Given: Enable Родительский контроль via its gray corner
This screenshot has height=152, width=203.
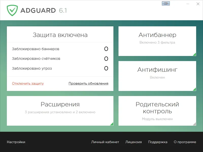Looking at the screenshot, I should point(194,124).
